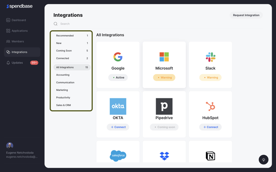Focus the Search input field

pos(158,24)
